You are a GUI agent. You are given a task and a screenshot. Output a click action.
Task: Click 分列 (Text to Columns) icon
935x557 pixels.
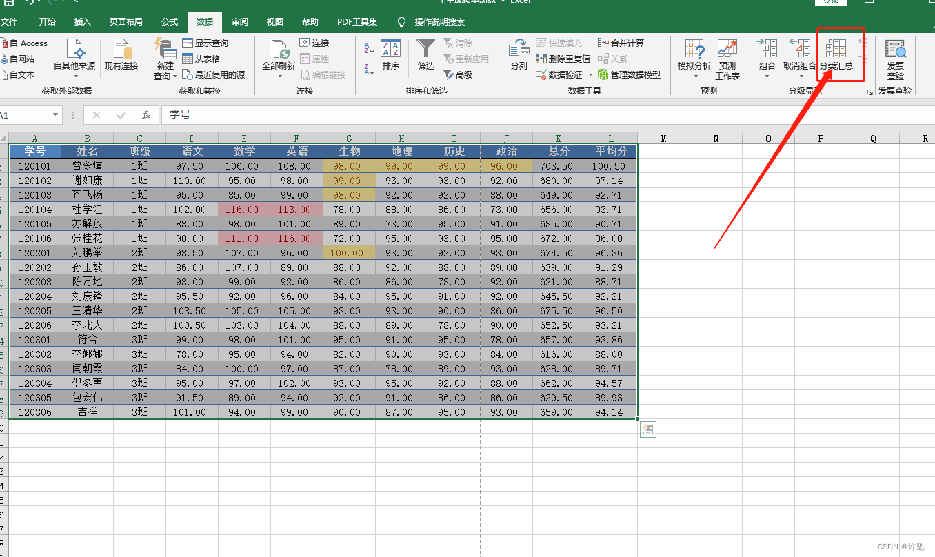[x=519, y=55]
